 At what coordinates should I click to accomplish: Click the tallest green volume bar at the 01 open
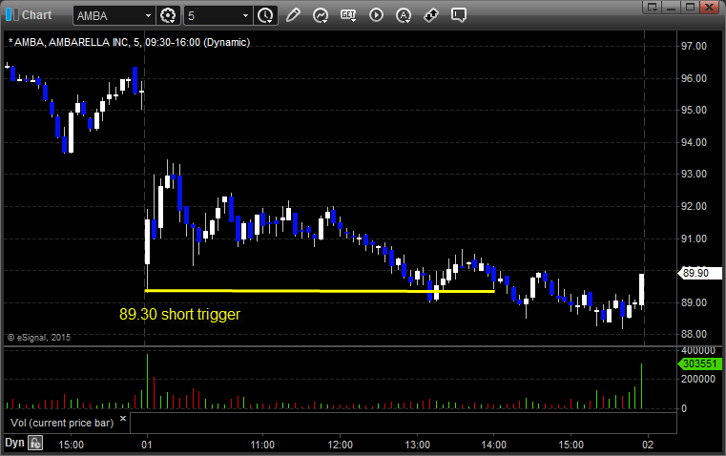(x=147, y=382)
